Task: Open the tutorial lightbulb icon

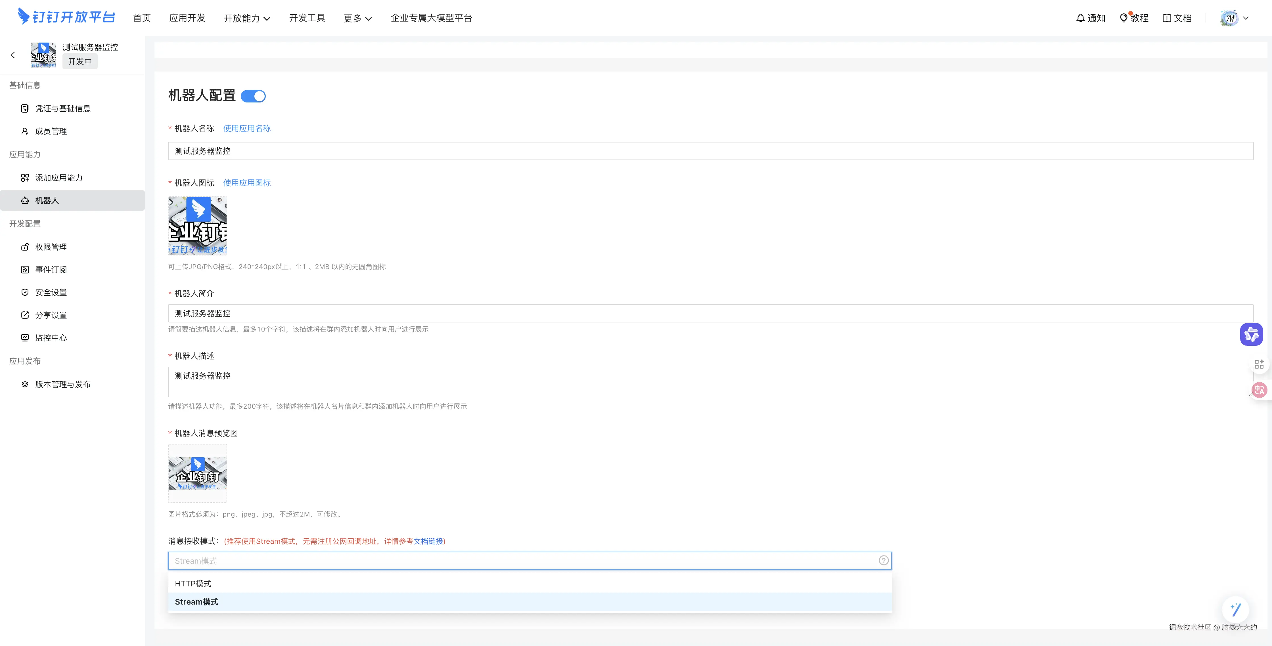Action: coord(1124,18)
